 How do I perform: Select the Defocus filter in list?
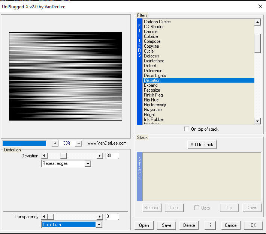pyautogui.click(x=152, y=56)
